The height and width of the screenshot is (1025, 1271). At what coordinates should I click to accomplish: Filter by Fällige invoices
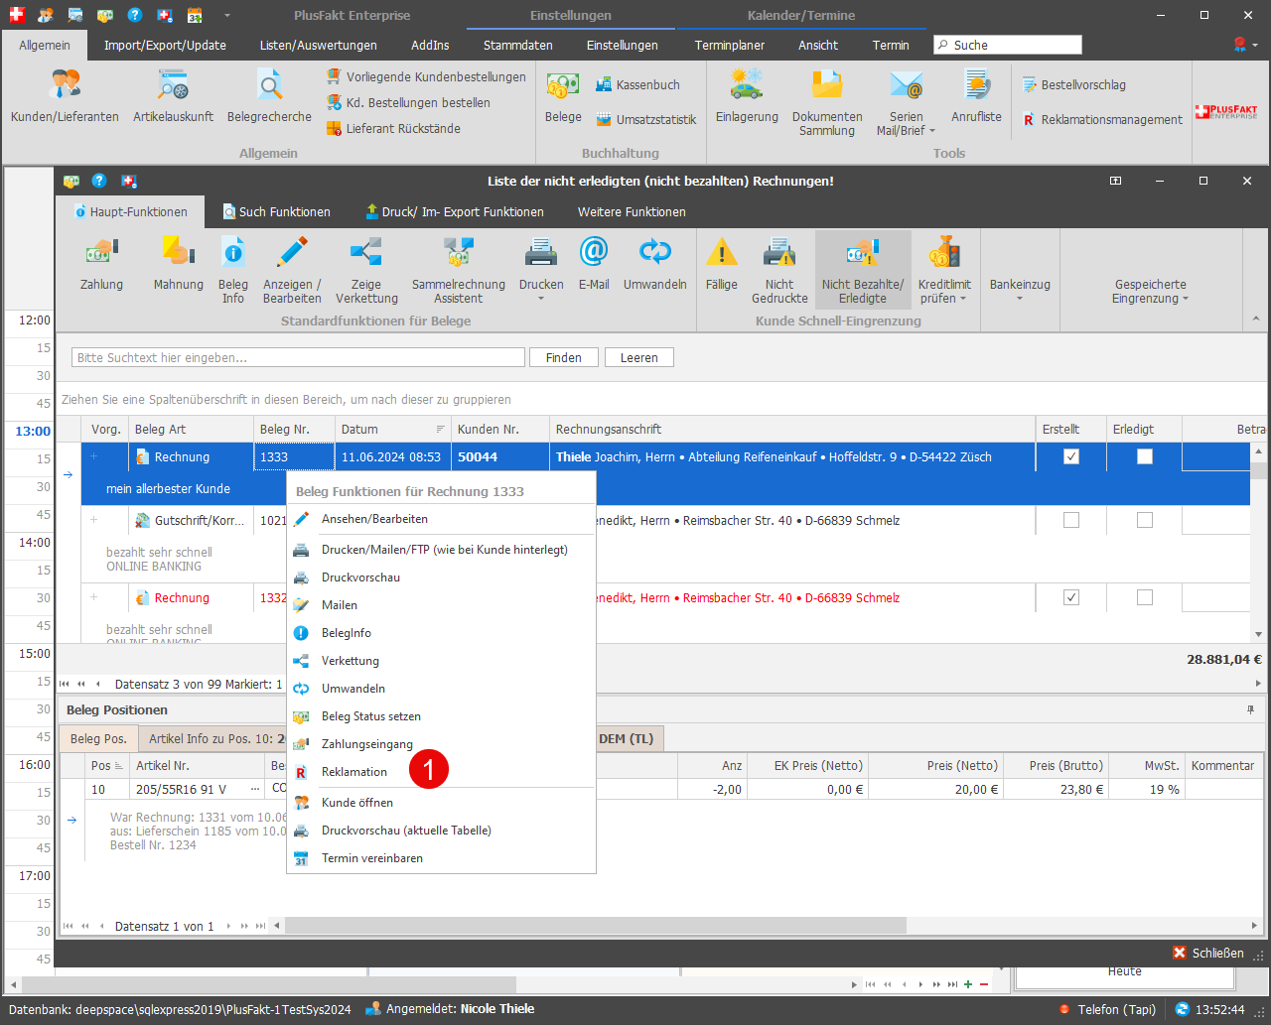[722, 266]
